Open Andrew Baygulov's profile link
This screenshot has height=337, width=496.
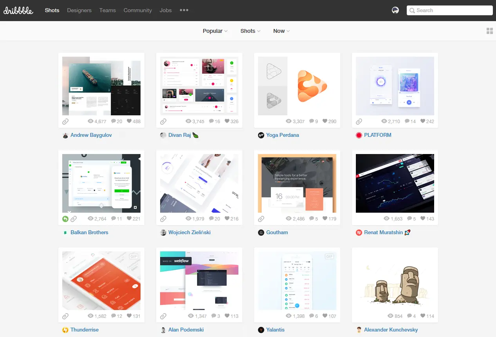[91, 135]
